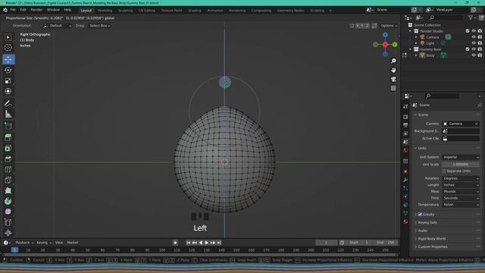Screen dimensions: 485x273
Task: Hide the Light object in viewport
Action: (x=474, y=43)
